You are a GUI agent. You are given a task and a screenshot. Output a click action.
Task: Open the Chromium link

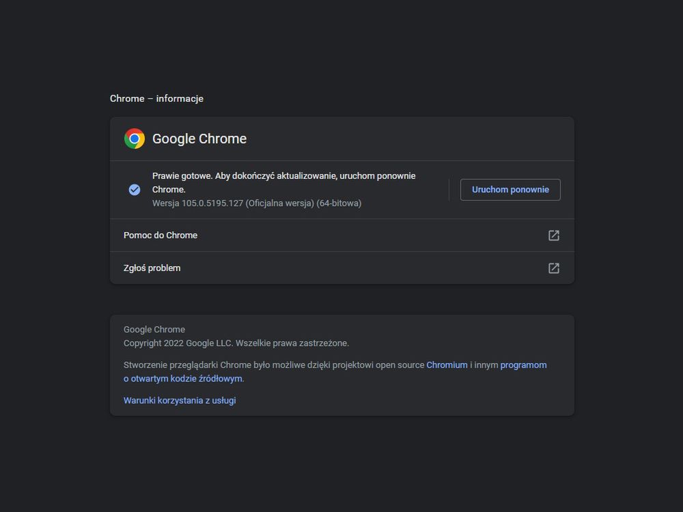pyautogui.click(x=447, y=365)
